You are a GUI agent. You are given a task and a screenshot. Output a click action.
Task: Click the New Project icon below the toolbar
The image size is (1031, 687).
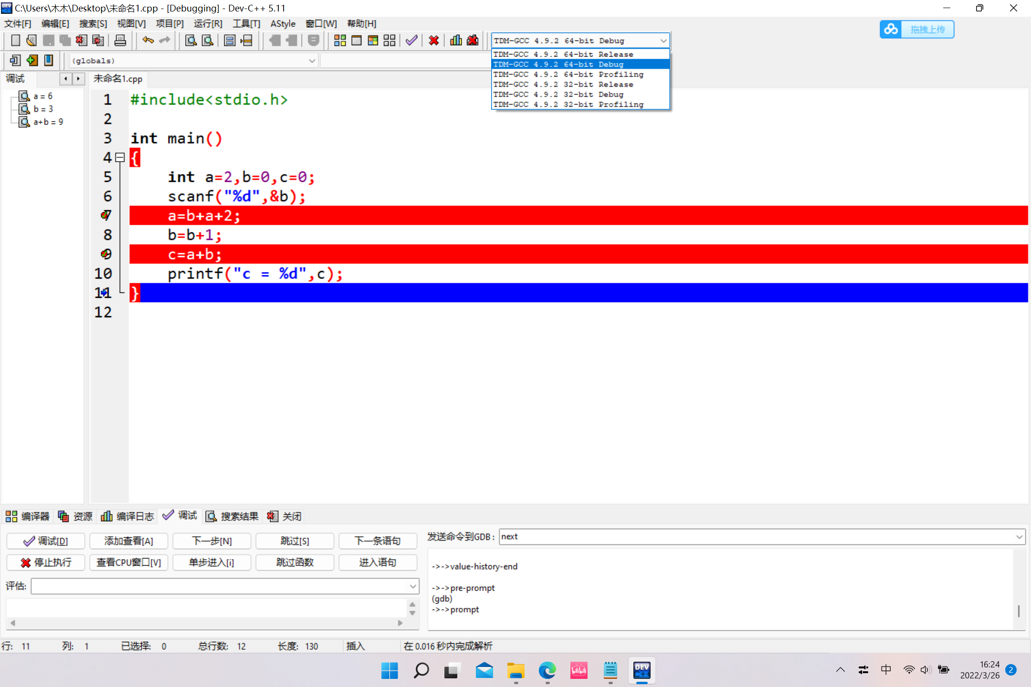click(15, 60)
